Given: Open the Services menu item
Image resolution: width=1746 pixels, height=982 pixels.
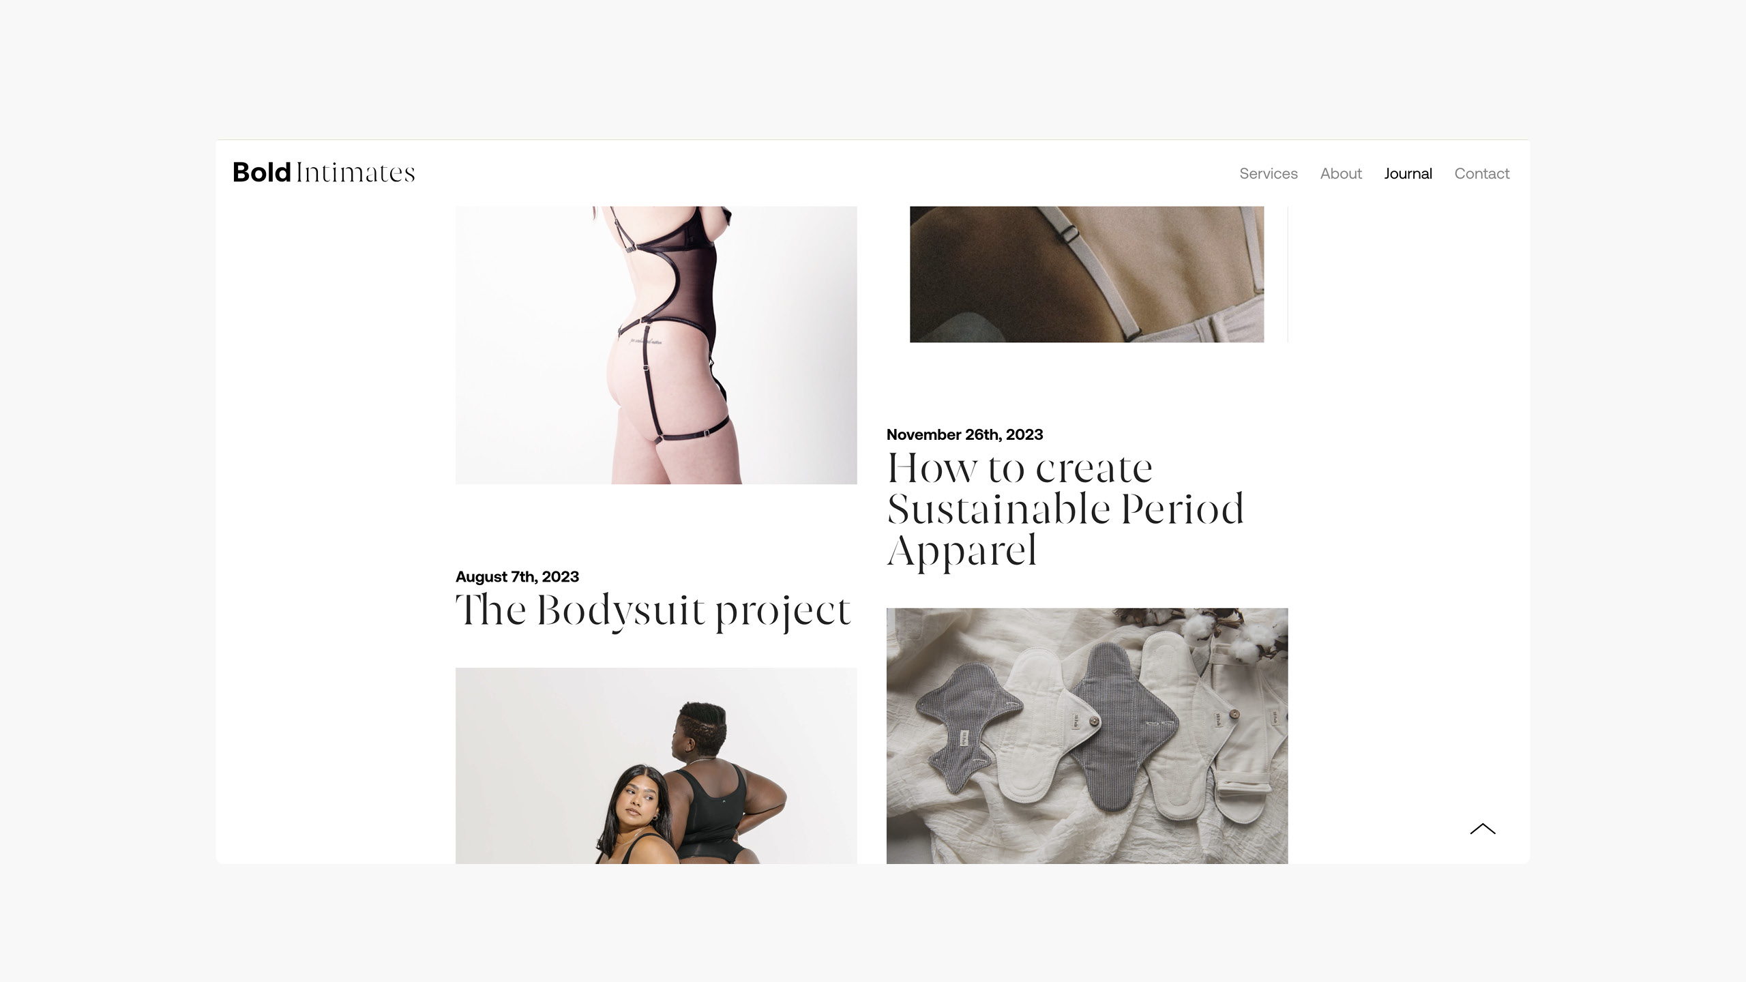Looking at the screenshot, I should pyautogui.click(x=1268, y=173).
